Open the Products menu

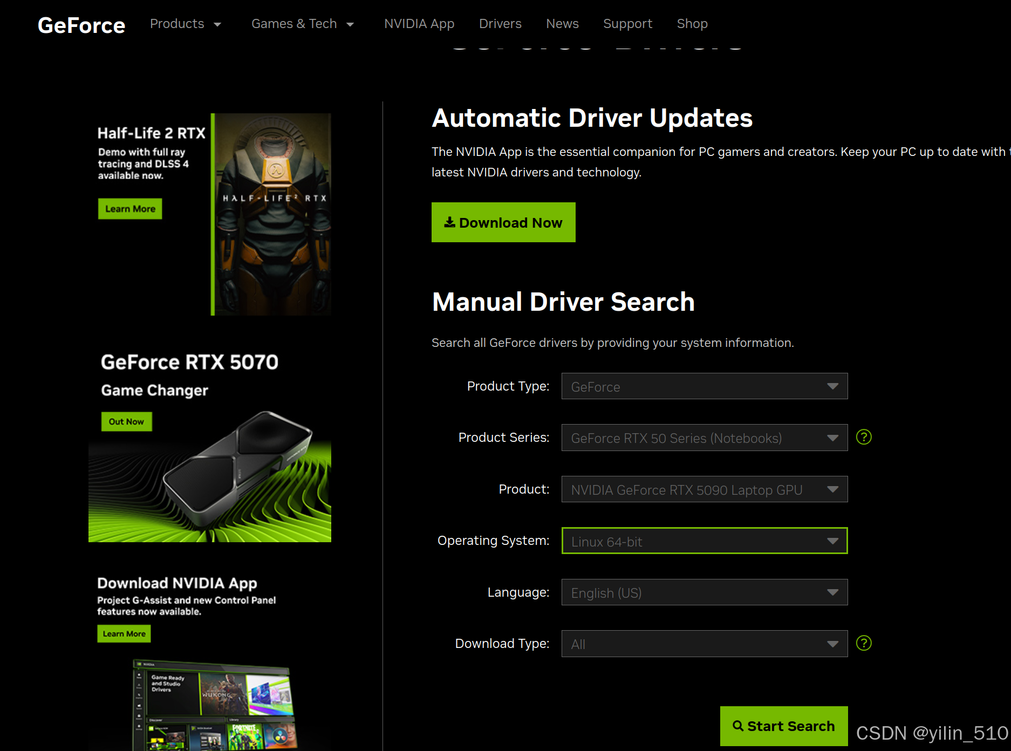[177, 24]
